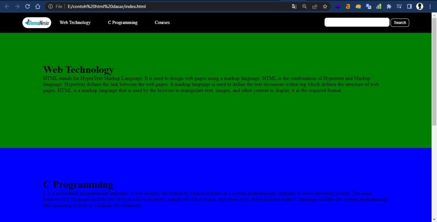Click the 'C Programming' section heading

[79, 185]
